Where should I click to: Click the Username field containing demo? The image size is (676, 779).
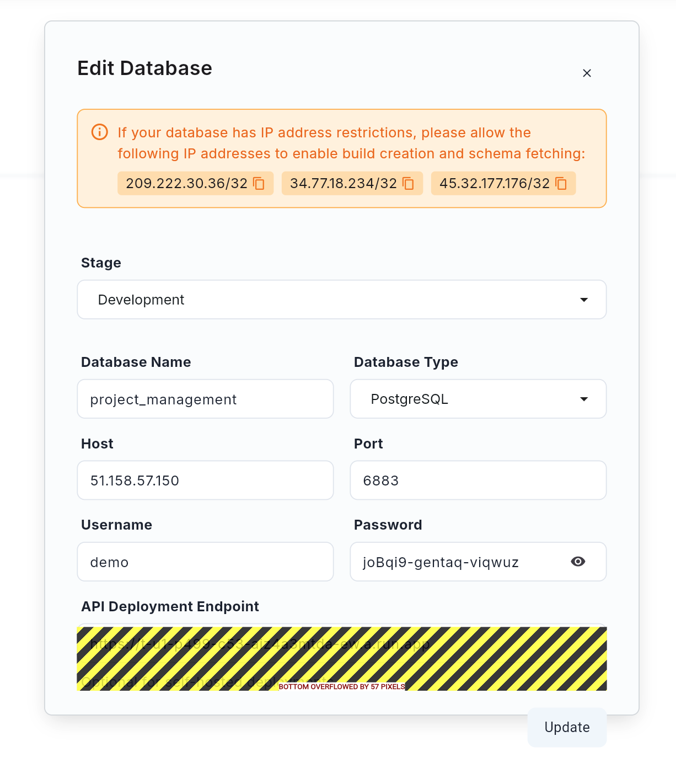click(205, 562)
